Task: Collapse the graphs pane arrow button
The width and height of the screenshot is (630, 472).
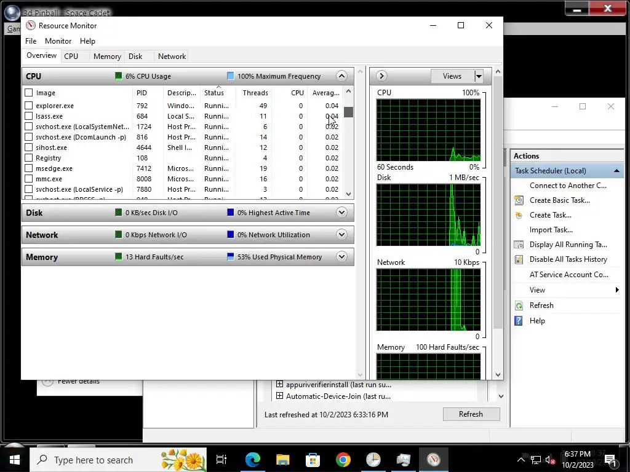Action: (381, 76)
